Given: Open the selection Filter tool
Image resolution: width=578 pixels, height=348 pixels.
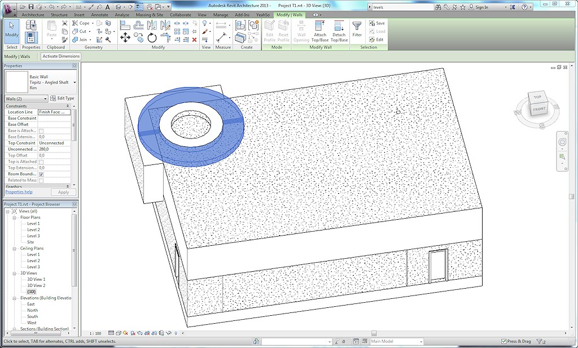Looking at the screenshot, I should tap(357, 29).
